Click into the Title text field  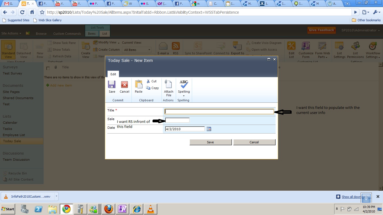click(x=219, y=112)
